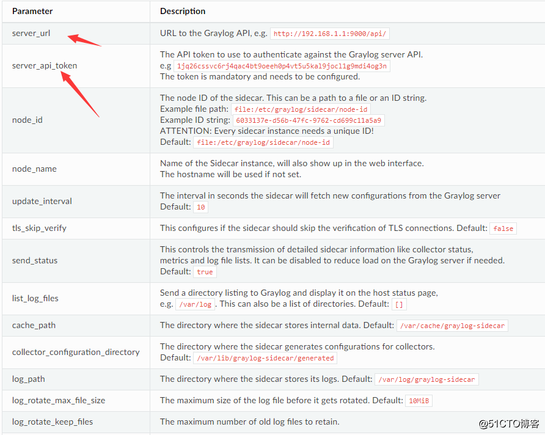This screenshot has width=545, height=435.
Task: Click the tls_skip_verify default value false
Action: click(x=503, y=228)
